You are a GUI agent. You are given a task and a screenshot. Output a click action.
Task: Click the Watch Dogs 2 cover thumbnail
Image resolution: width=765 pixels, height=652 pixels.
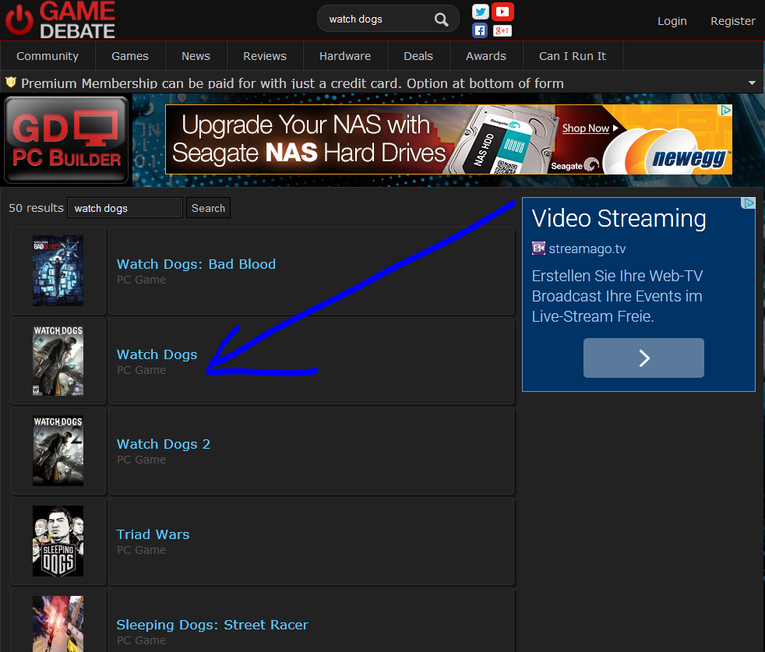58,450
